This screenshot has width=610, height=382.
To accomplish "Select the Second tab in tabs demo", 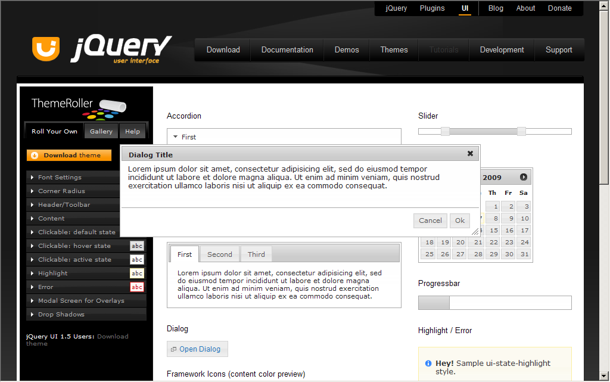I will pos(220,254).
